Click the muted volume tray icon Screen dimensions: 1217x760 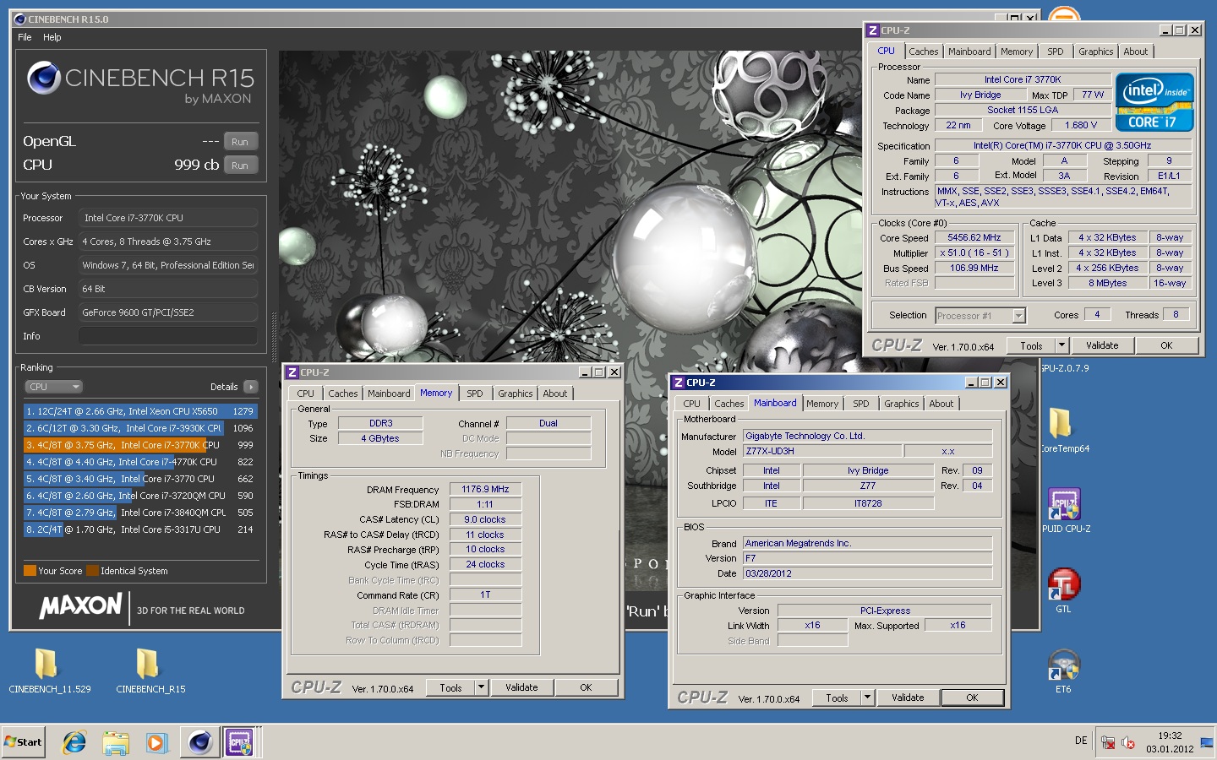coord(1127,742)
